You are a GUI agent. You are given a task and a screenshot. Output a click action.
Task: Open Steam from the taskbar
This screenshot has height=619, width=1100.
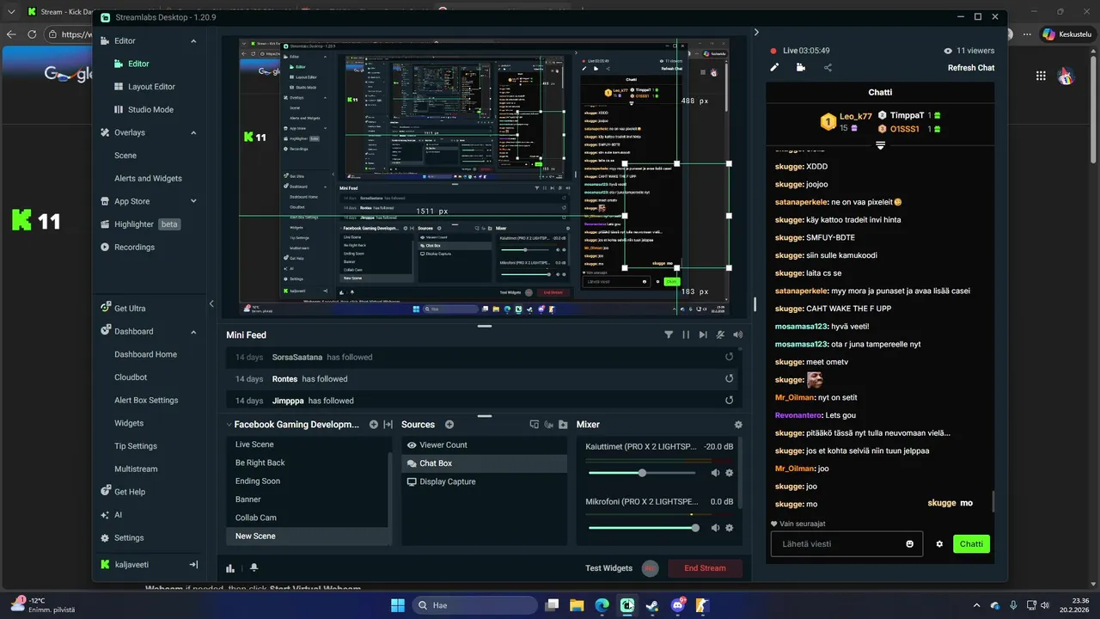click(x=652, y=605)
